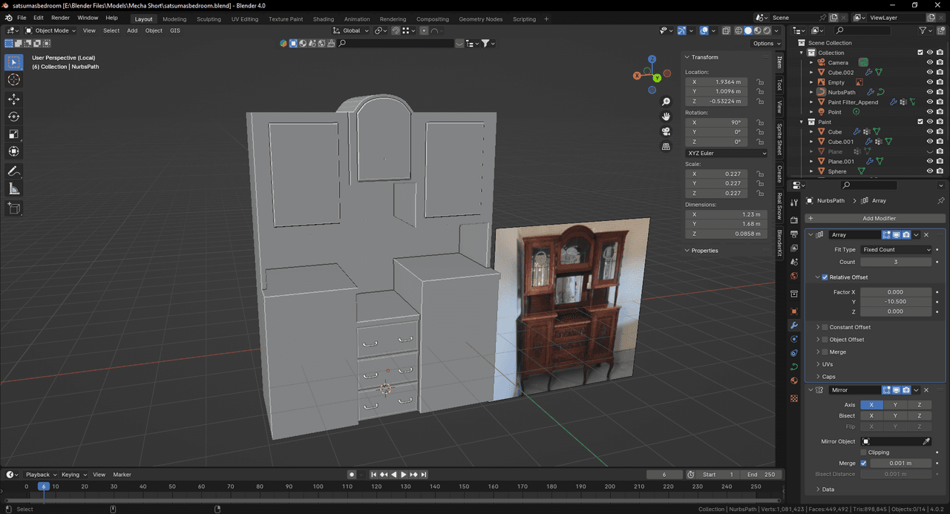950x514 pixels.
Task: Toggle camera view in viewport
Action: [666, 131]
